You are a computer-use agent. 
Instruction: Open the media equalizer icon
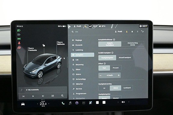coord(53,96)
